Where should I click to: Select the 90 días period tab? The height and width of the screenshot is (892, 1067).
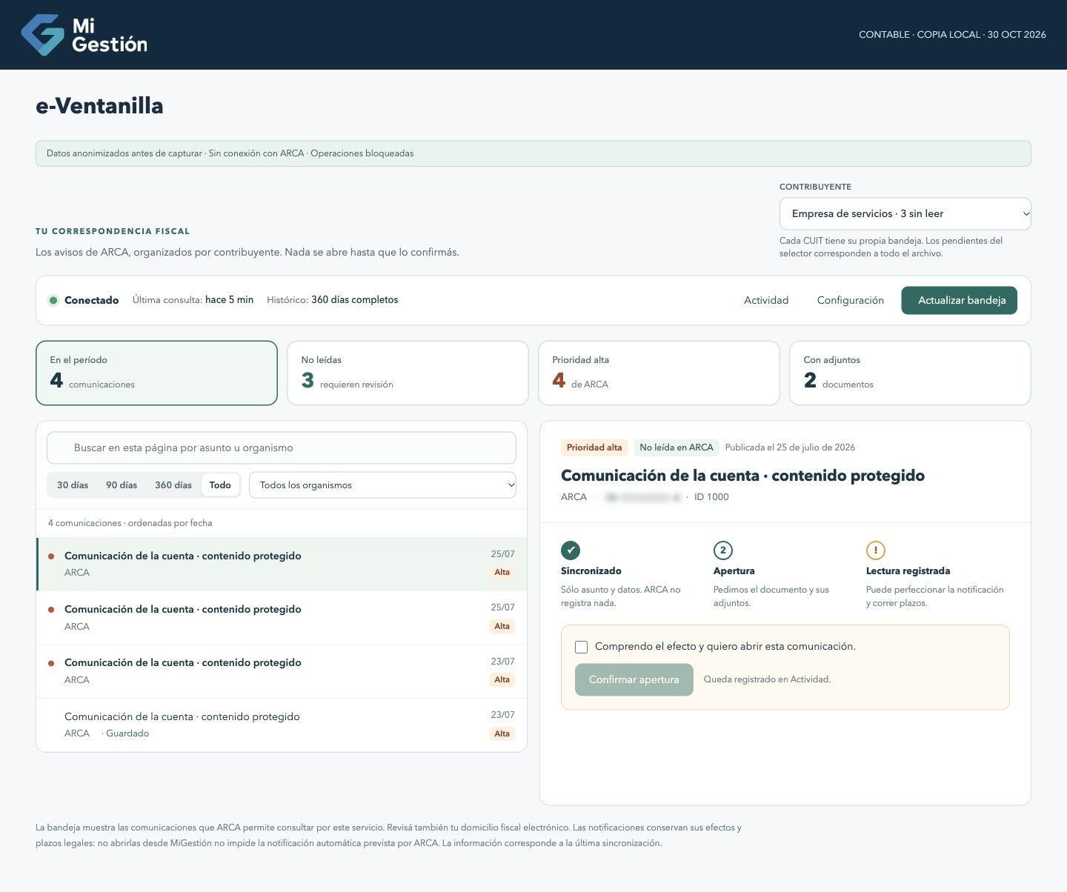point(122,485)
